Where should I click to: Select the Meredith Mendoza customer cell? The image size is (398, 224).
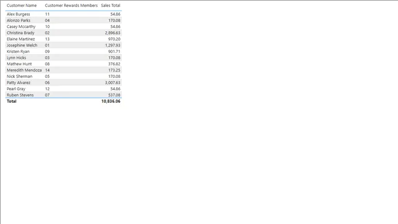pyautogui.click(x=24, y=70)
